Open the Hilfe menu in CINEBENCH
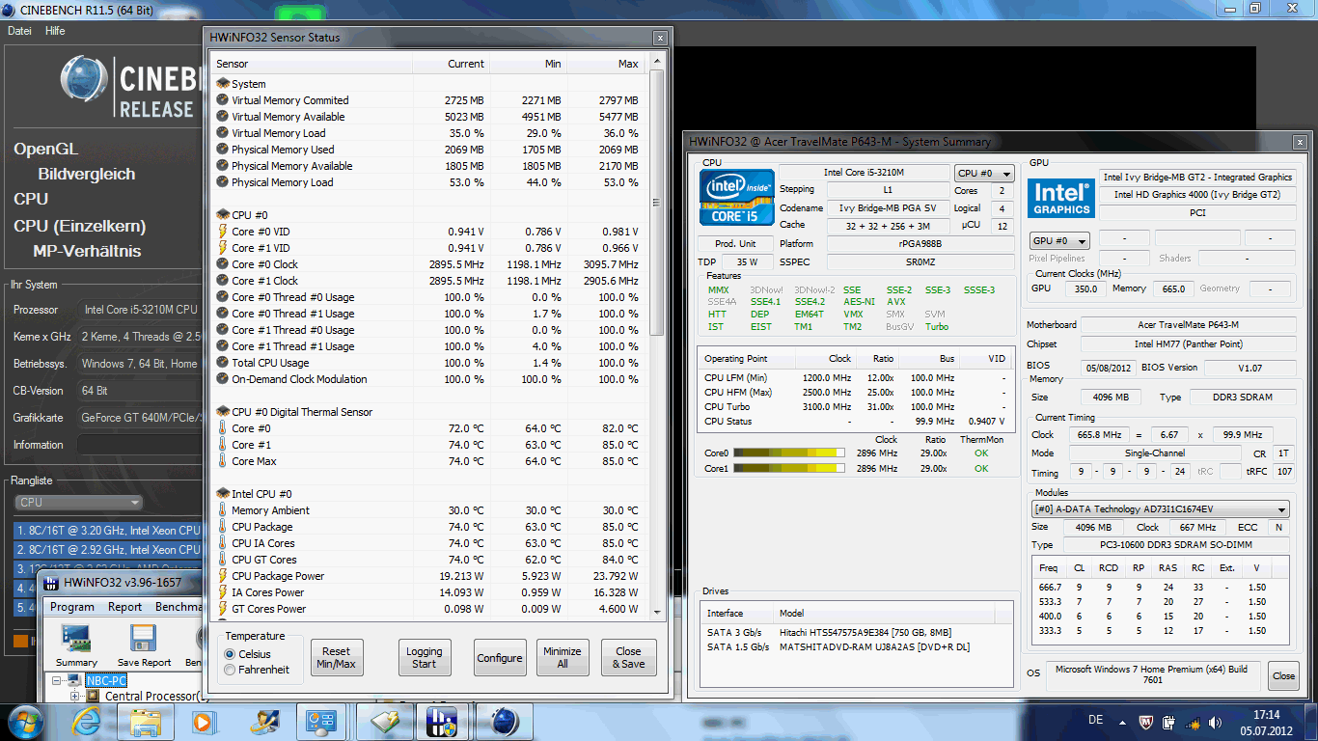The image size is (1318, 741). point(55,31)
